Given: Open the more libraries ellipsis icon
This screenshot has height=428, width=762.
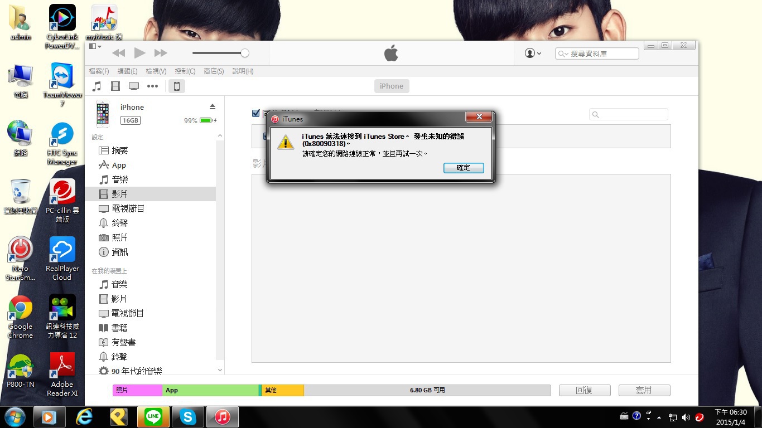Looking at the screenshot, I should [152, 86].
